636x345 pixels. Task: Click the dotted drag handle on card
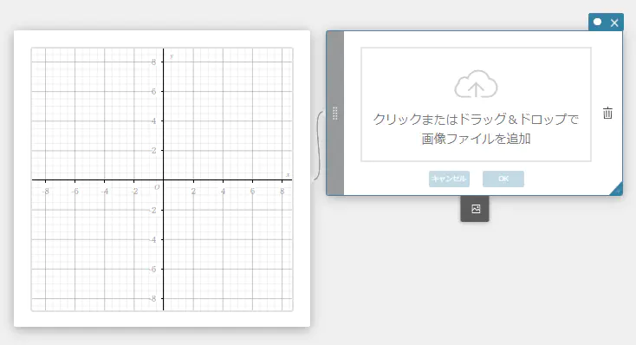(335, 114)
